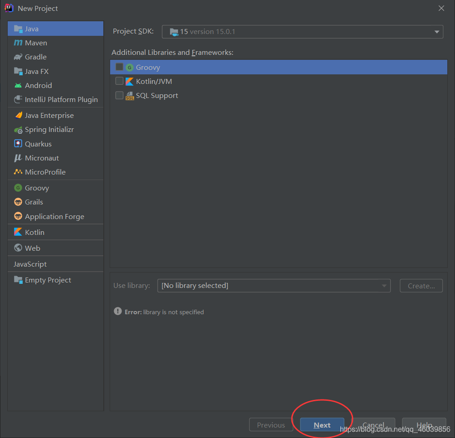Click the Kotlin icon in sidebar
The image size is (455, 438).
tap(18, 232)
